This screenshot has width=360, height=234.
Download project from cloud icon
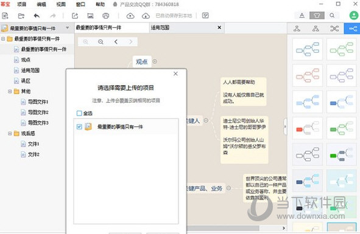146,16
